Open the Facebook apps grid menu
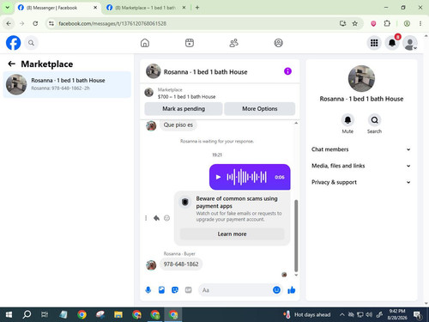Viewport: 429px width, 322px height. coord(374,43)
